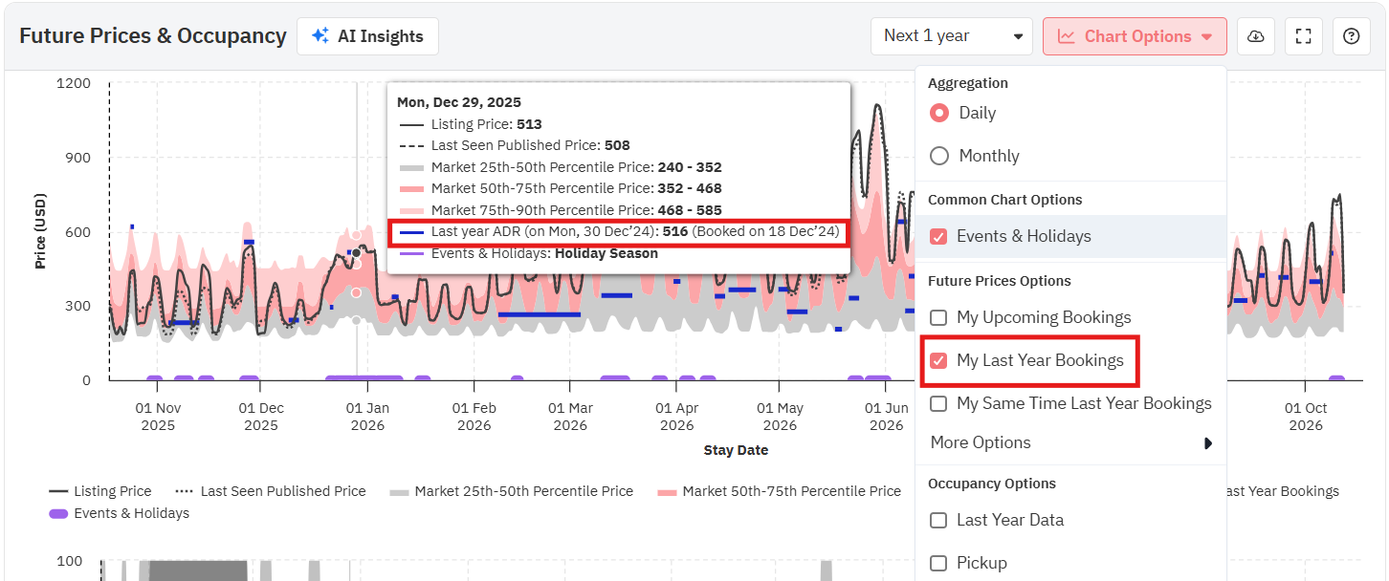The height and width of the screenshot is (581, 1389).
Task: Select the Daily aggregation radio button
Action: (x=939, y=113)
